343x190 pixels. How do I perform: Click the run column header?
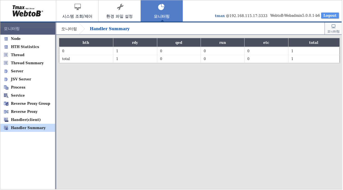coord(222,42)
